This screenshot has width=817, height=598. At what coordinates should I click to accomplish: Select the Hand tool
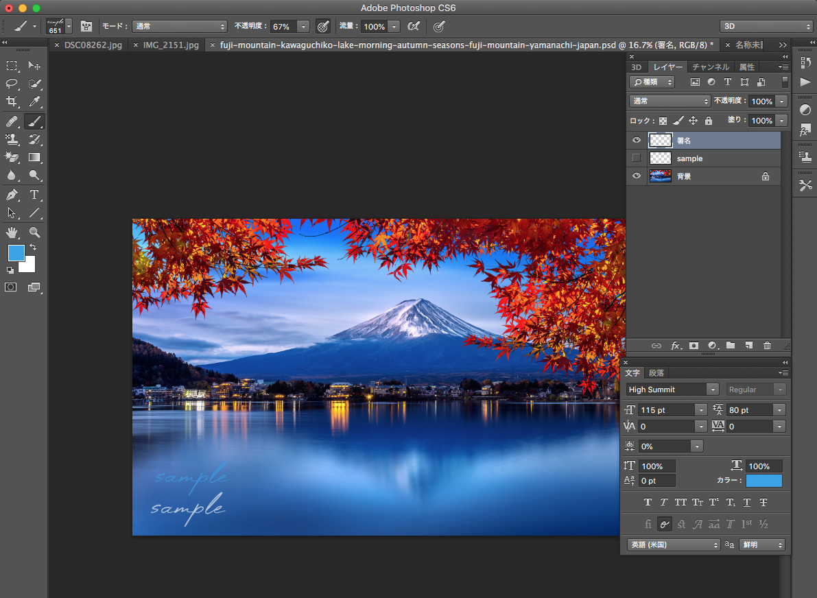pyautogui.click(x=12, y=232)
